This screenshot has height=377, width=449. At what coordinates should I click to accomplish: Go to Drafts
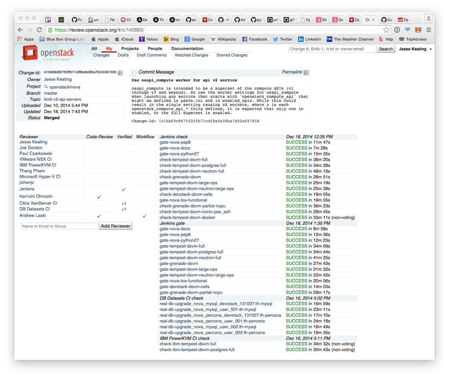(x=123, y=55)
